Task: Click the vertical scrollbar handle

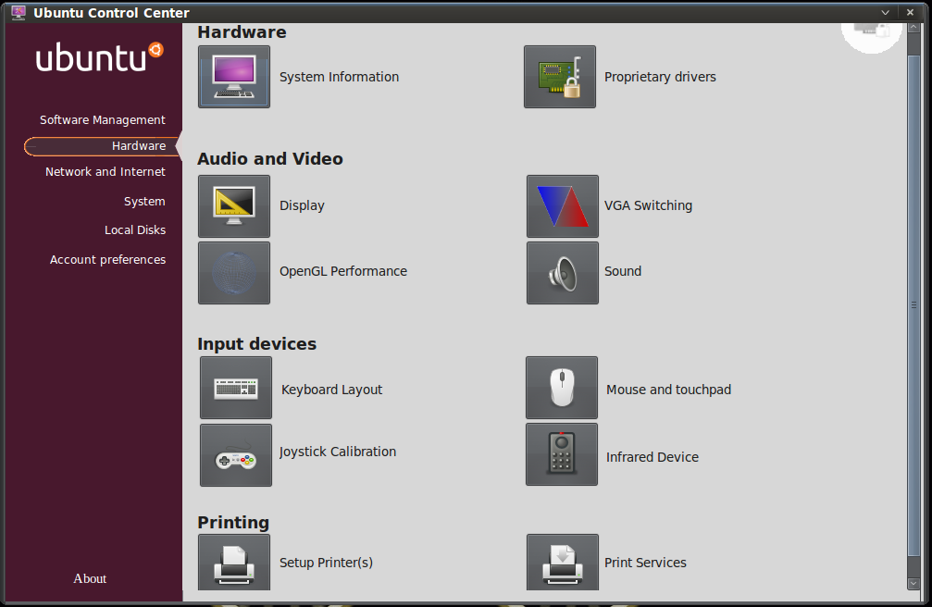Action: pyautogui.click(x=913, y=305)
